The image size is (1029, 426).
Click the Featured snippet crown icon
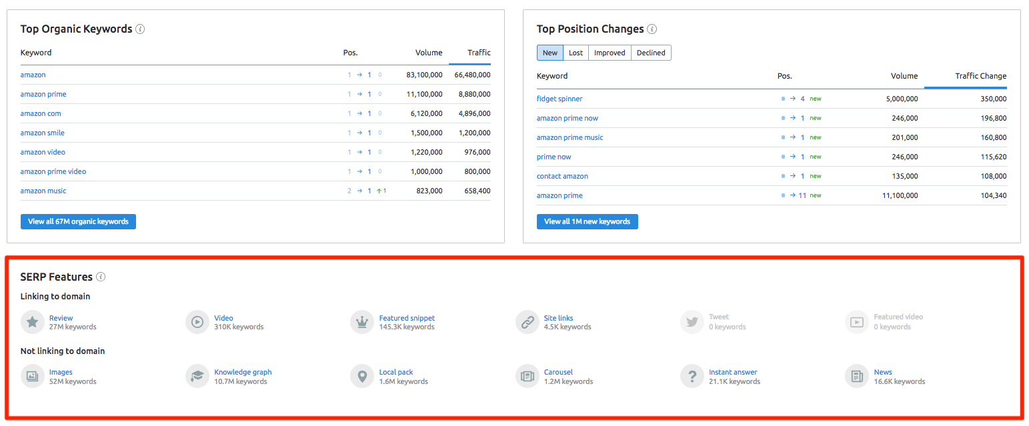coord(361,322)
